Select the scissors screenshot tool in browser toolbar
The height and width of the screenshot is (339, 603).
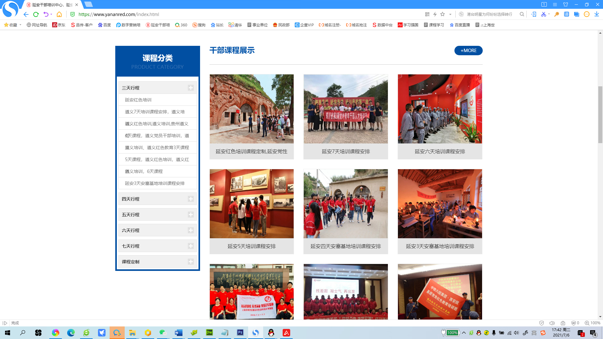pos(543,14)
